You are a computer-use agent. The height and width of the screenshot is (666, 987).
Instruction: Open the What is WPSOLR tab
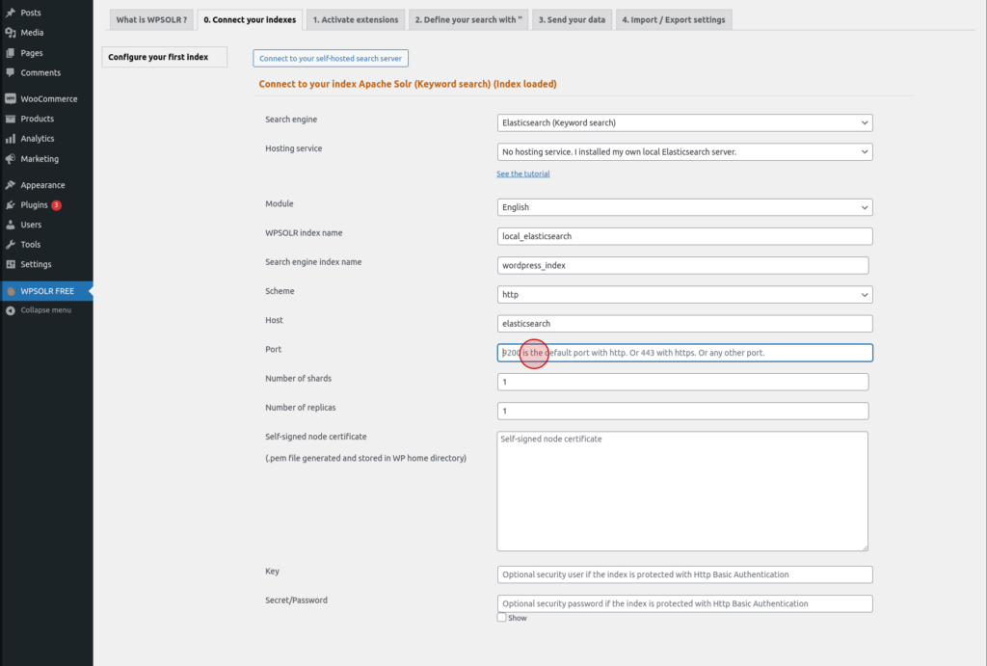pyautogui.click(x=151, y=19)
